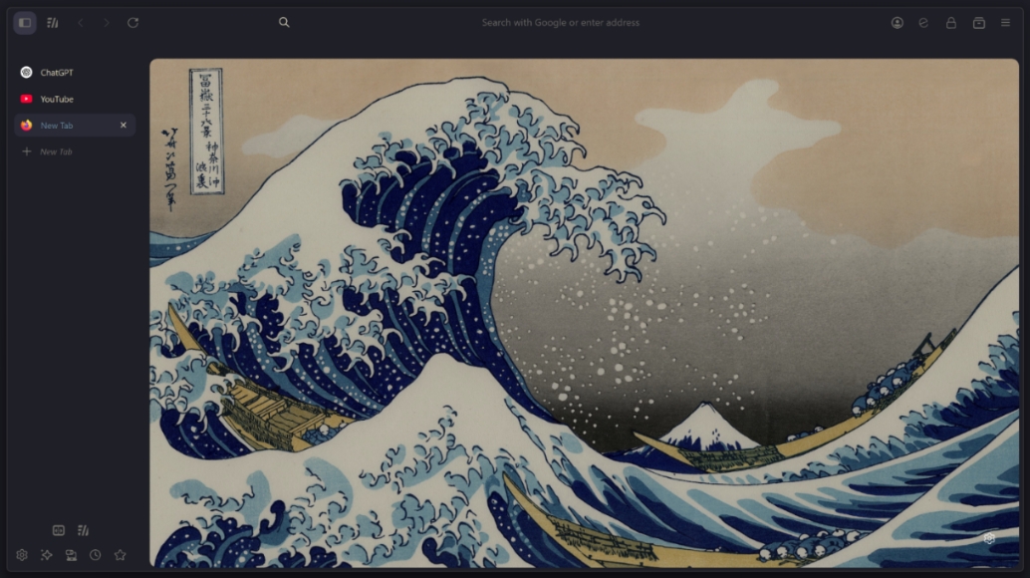1030x578 pixels.
Task: Open the account profile icon
Action: tap(898, 22)
